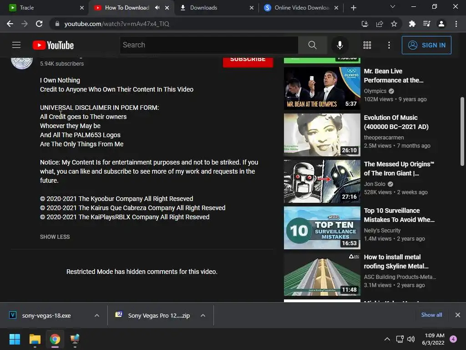Open notification center badge showing 4

(x=453, y=339)
